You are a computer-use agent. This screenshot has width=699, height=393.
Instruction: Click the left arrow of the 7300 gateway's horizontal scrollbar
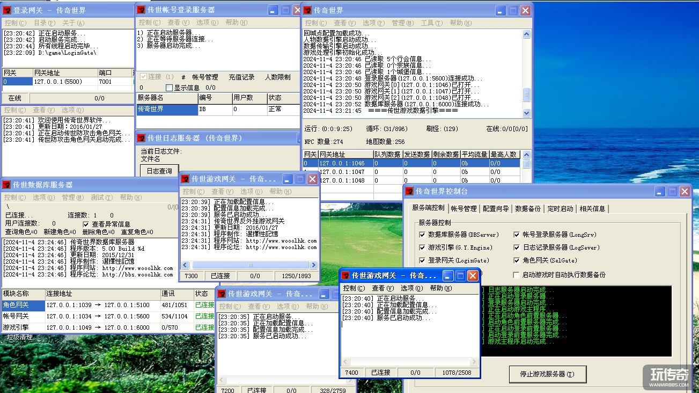pos(185,265)
